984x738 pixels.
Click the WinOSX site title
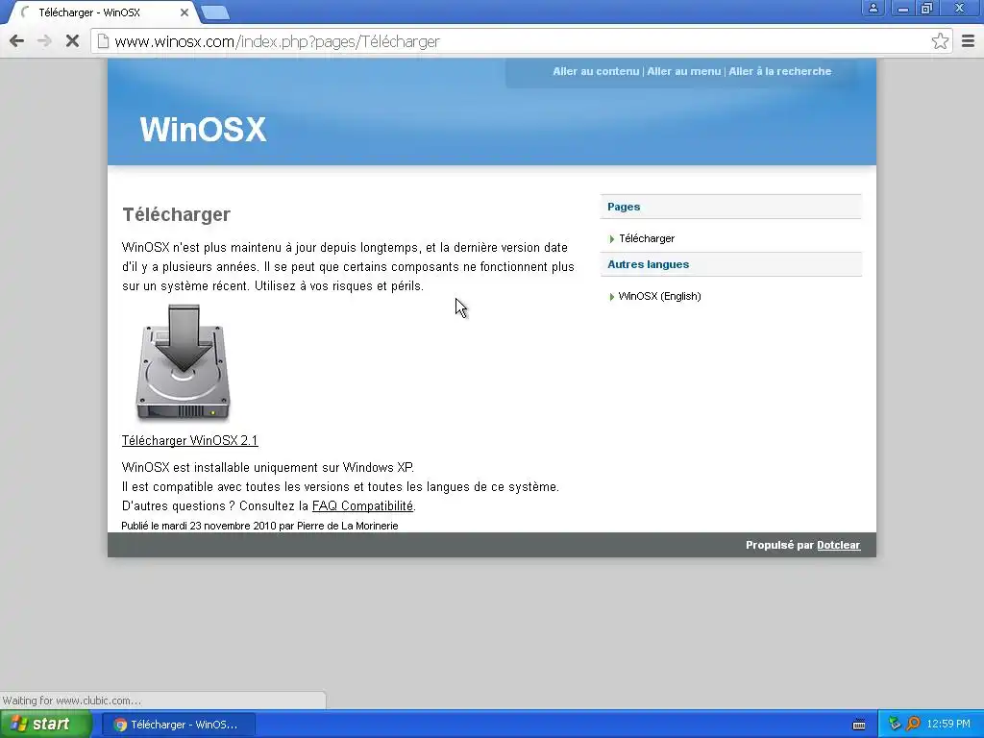click(x=204, y=130)
